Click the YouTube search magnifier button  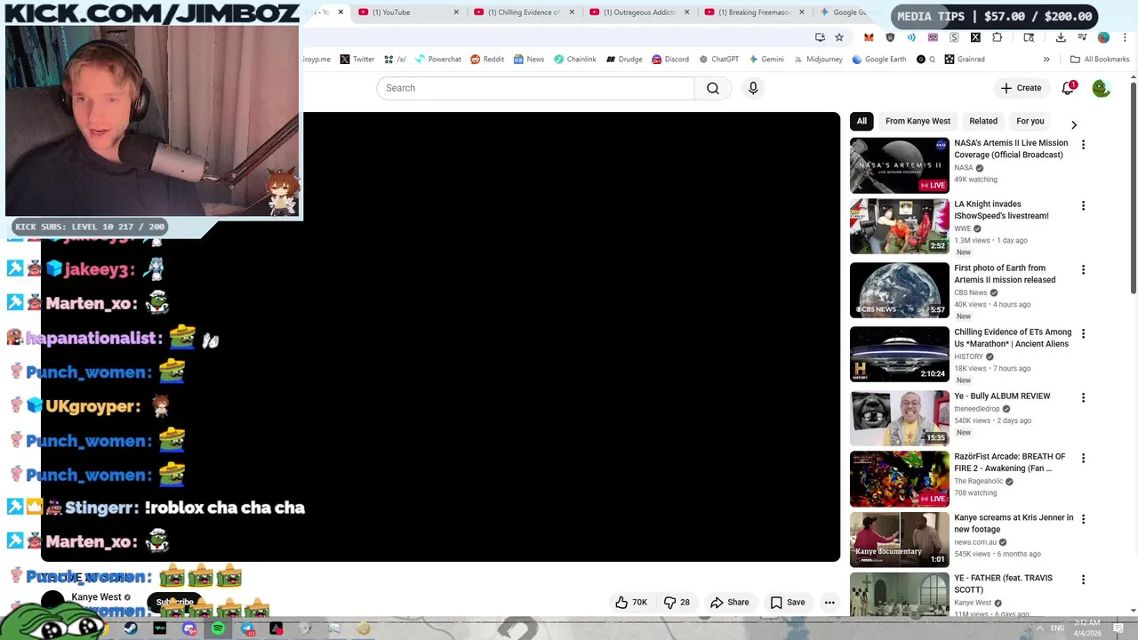(713, 88)
